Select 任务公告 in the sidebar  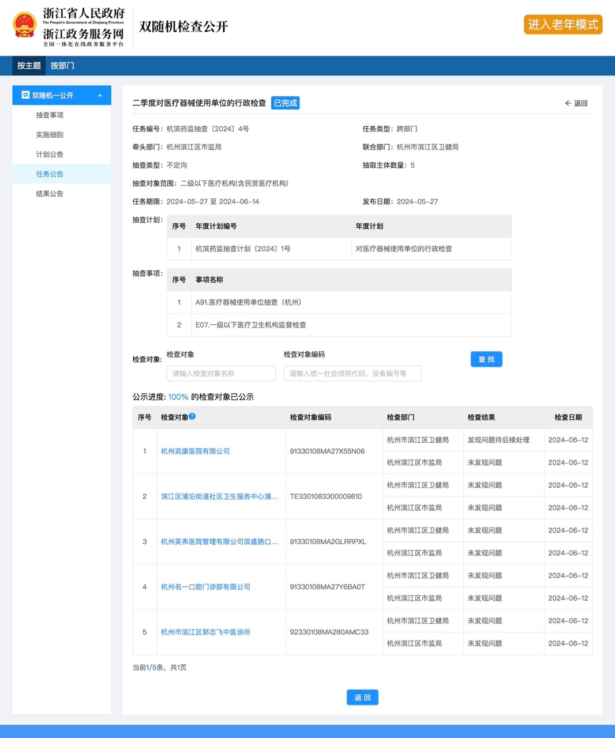50,174
